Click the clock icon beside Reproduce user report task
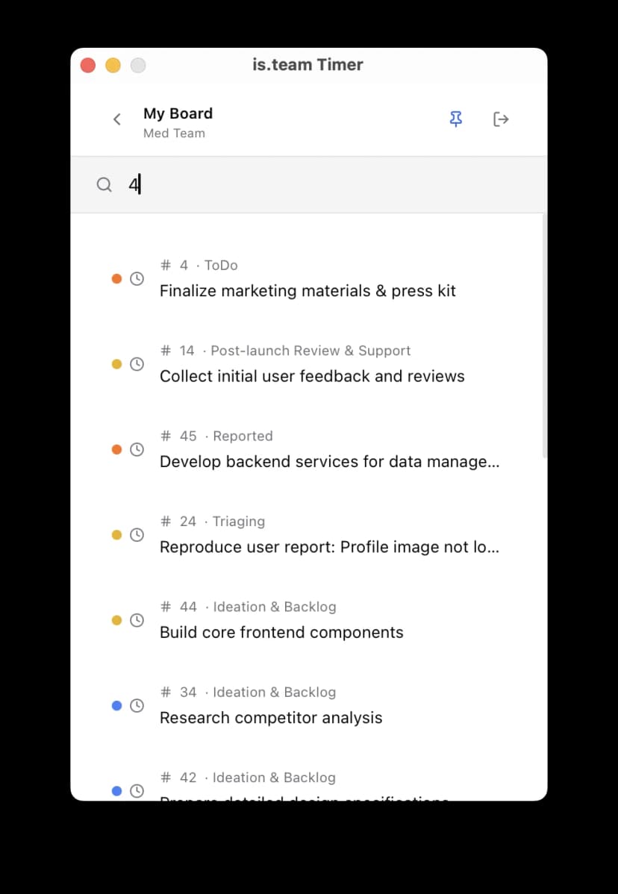This screenshot has height=894, width=618. point(137,534)
